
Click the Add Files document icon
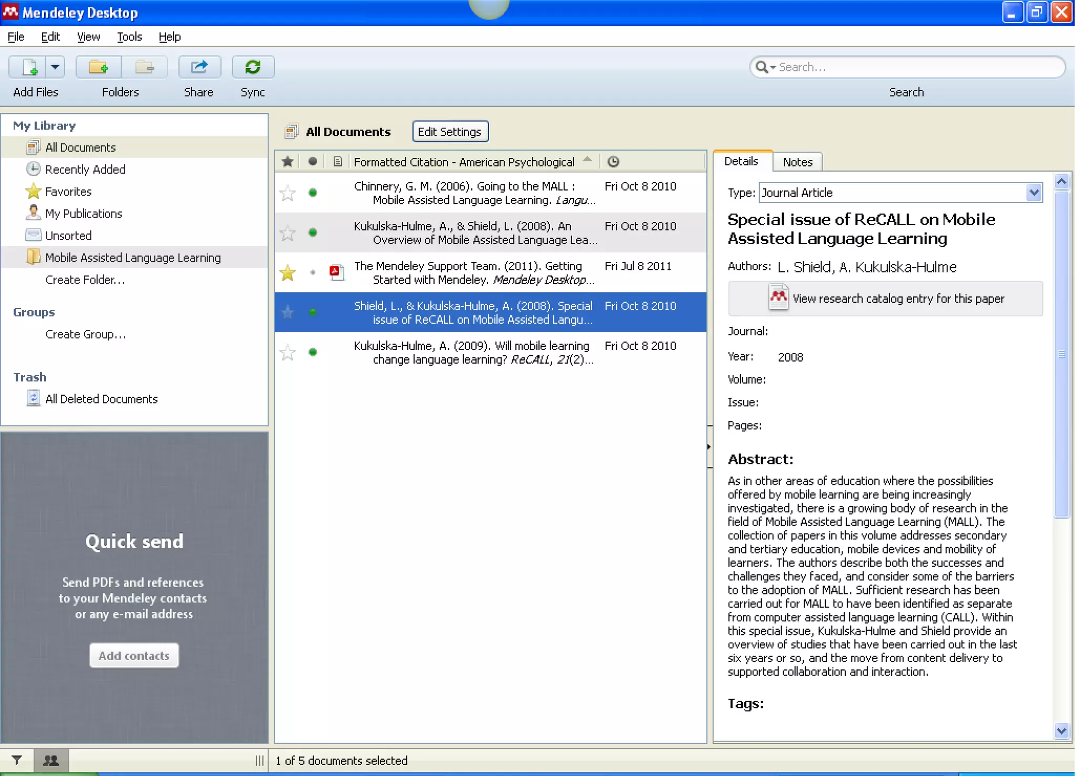click(29, 68)
